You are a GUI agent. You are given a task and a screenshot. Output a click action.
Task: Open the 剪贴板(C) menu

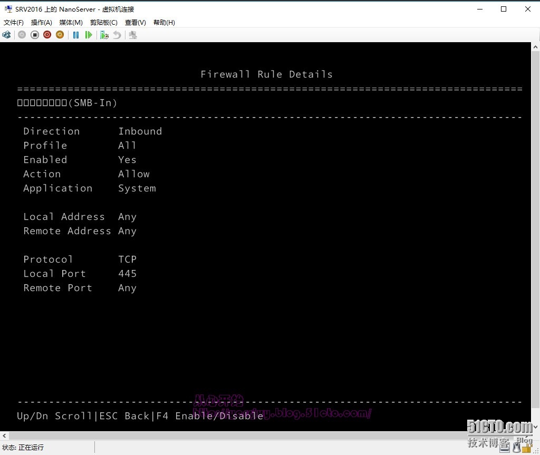[x=104, y=22]
